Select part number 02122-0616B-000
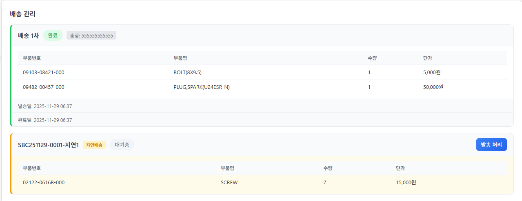The width and height of the screenshot is (522, 201). [x=44, y=183]
